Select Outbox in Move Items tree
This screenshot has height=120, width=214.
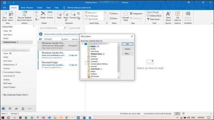point(92,74)
